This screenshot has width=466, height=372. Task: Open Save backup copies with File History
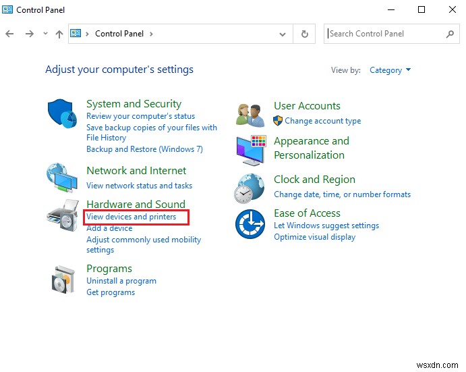point(152,132)
